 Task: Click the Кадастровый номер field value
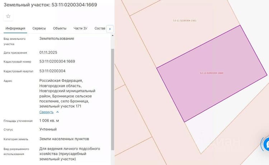tap(57, 62)
